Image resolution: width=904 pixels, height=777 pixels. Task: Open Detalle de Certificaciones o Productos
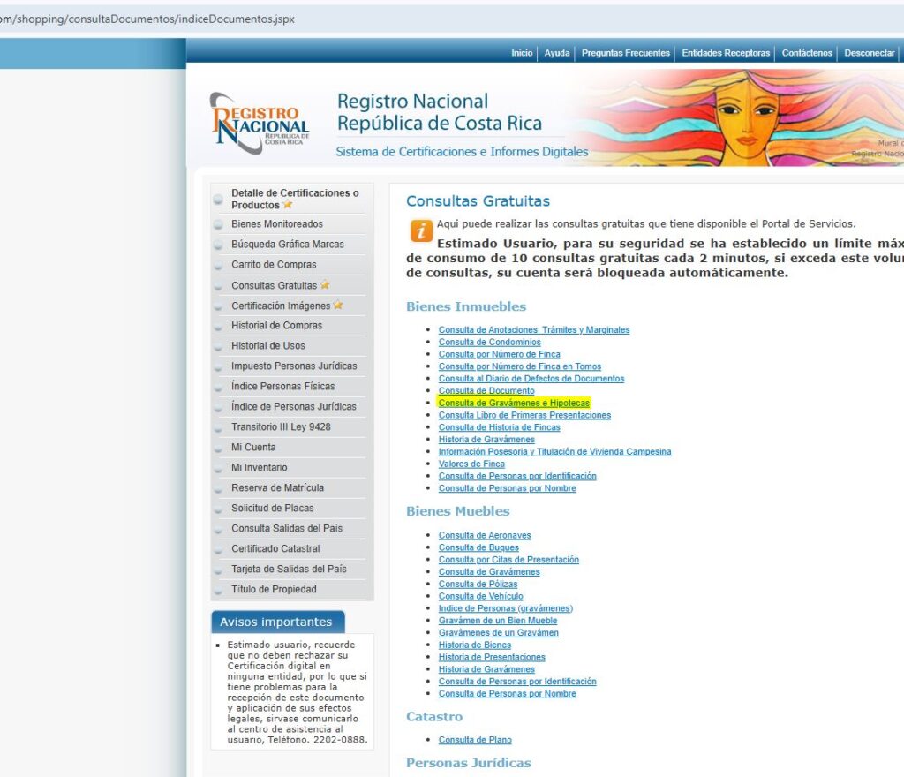295,199
